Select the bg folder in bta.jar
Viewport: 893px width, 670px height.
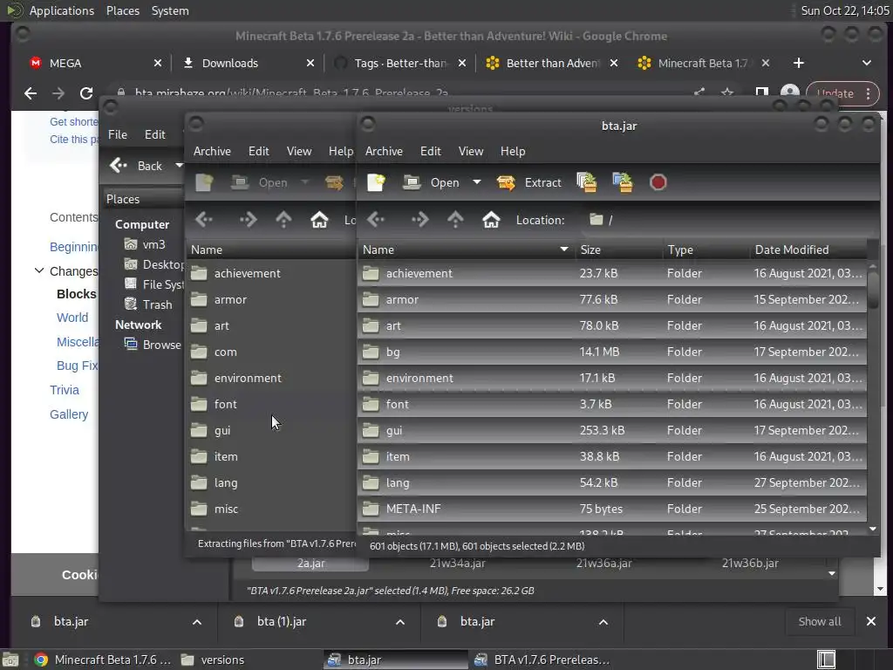point(611,352)
